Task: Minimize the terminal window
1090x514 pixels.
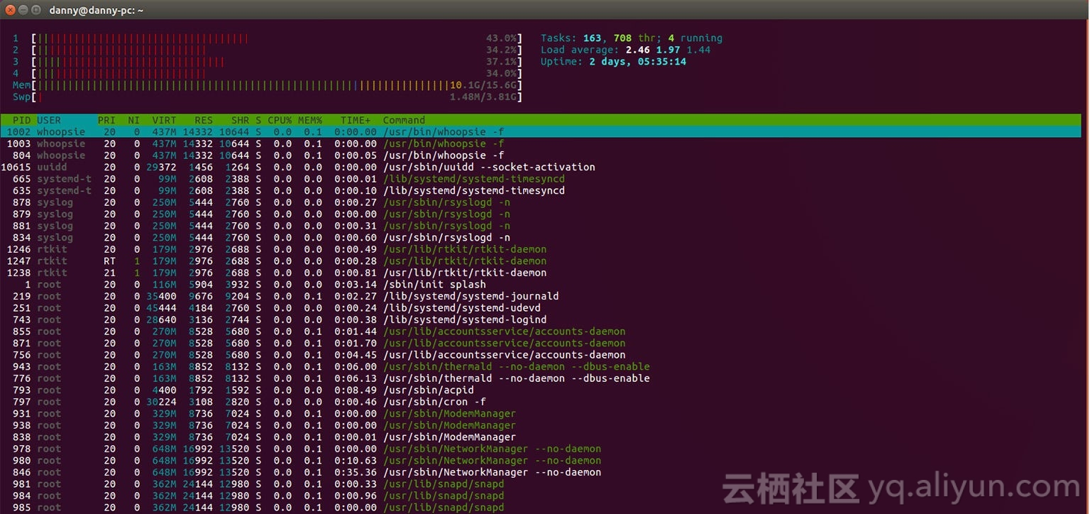Action: 23,10
